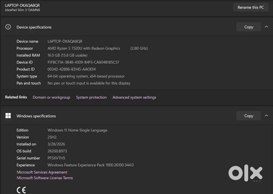Open Microsoft Software License Terms link
The image size is (273, 194).
[x=45, y=178]
